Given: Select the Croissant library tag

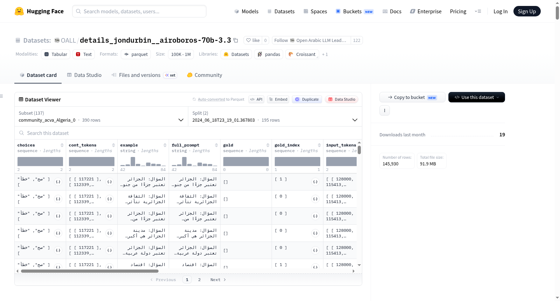Looking at the screenshot, I should pyautogui.click(x=302, y=54).
